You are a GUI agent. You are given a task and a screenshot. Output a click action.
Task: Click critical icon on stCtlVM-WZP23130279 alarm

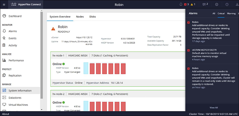pyautogui.click(x=188, y=50)
